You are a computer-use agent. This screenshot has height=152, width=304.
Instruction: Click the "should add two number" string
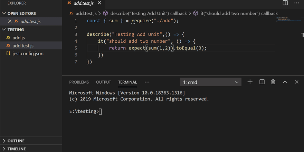pyautogui.click(x=138, y=41)
